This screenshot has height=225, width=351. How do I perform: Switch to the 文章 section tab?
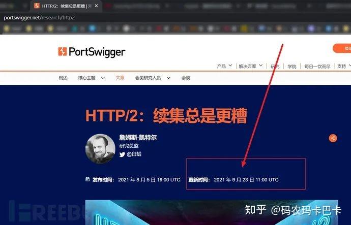pyautogui.click(x=120, y=78)
